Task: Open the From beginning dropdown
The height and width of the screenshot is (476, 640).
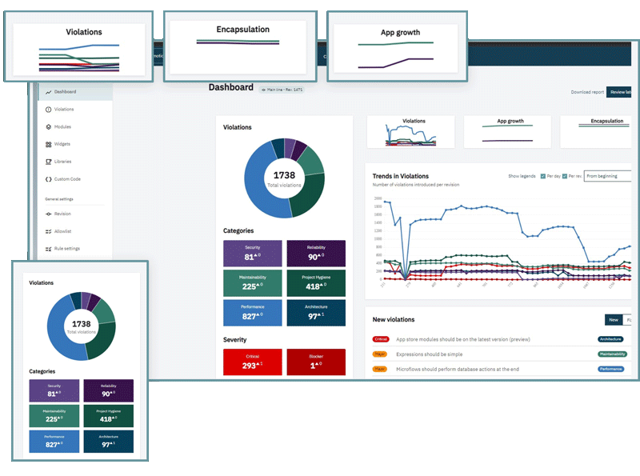Action: pyautogui.click(x=609, y=175)
